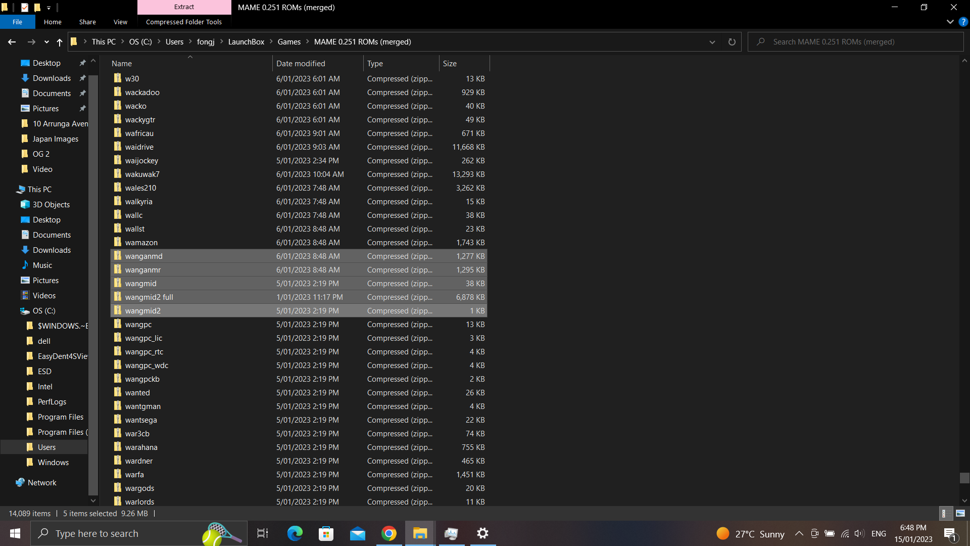The image size is (970, 546).
Task: Sort by Size column header
Action: pos(464,63)
